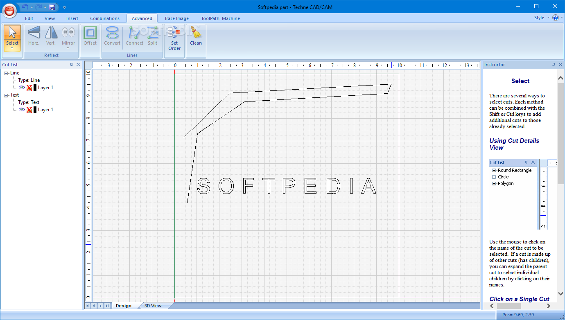Screen dimensions: 565x320
Task: Open the ToolPath Machine ribbon tab
Action: click(220, 18)
